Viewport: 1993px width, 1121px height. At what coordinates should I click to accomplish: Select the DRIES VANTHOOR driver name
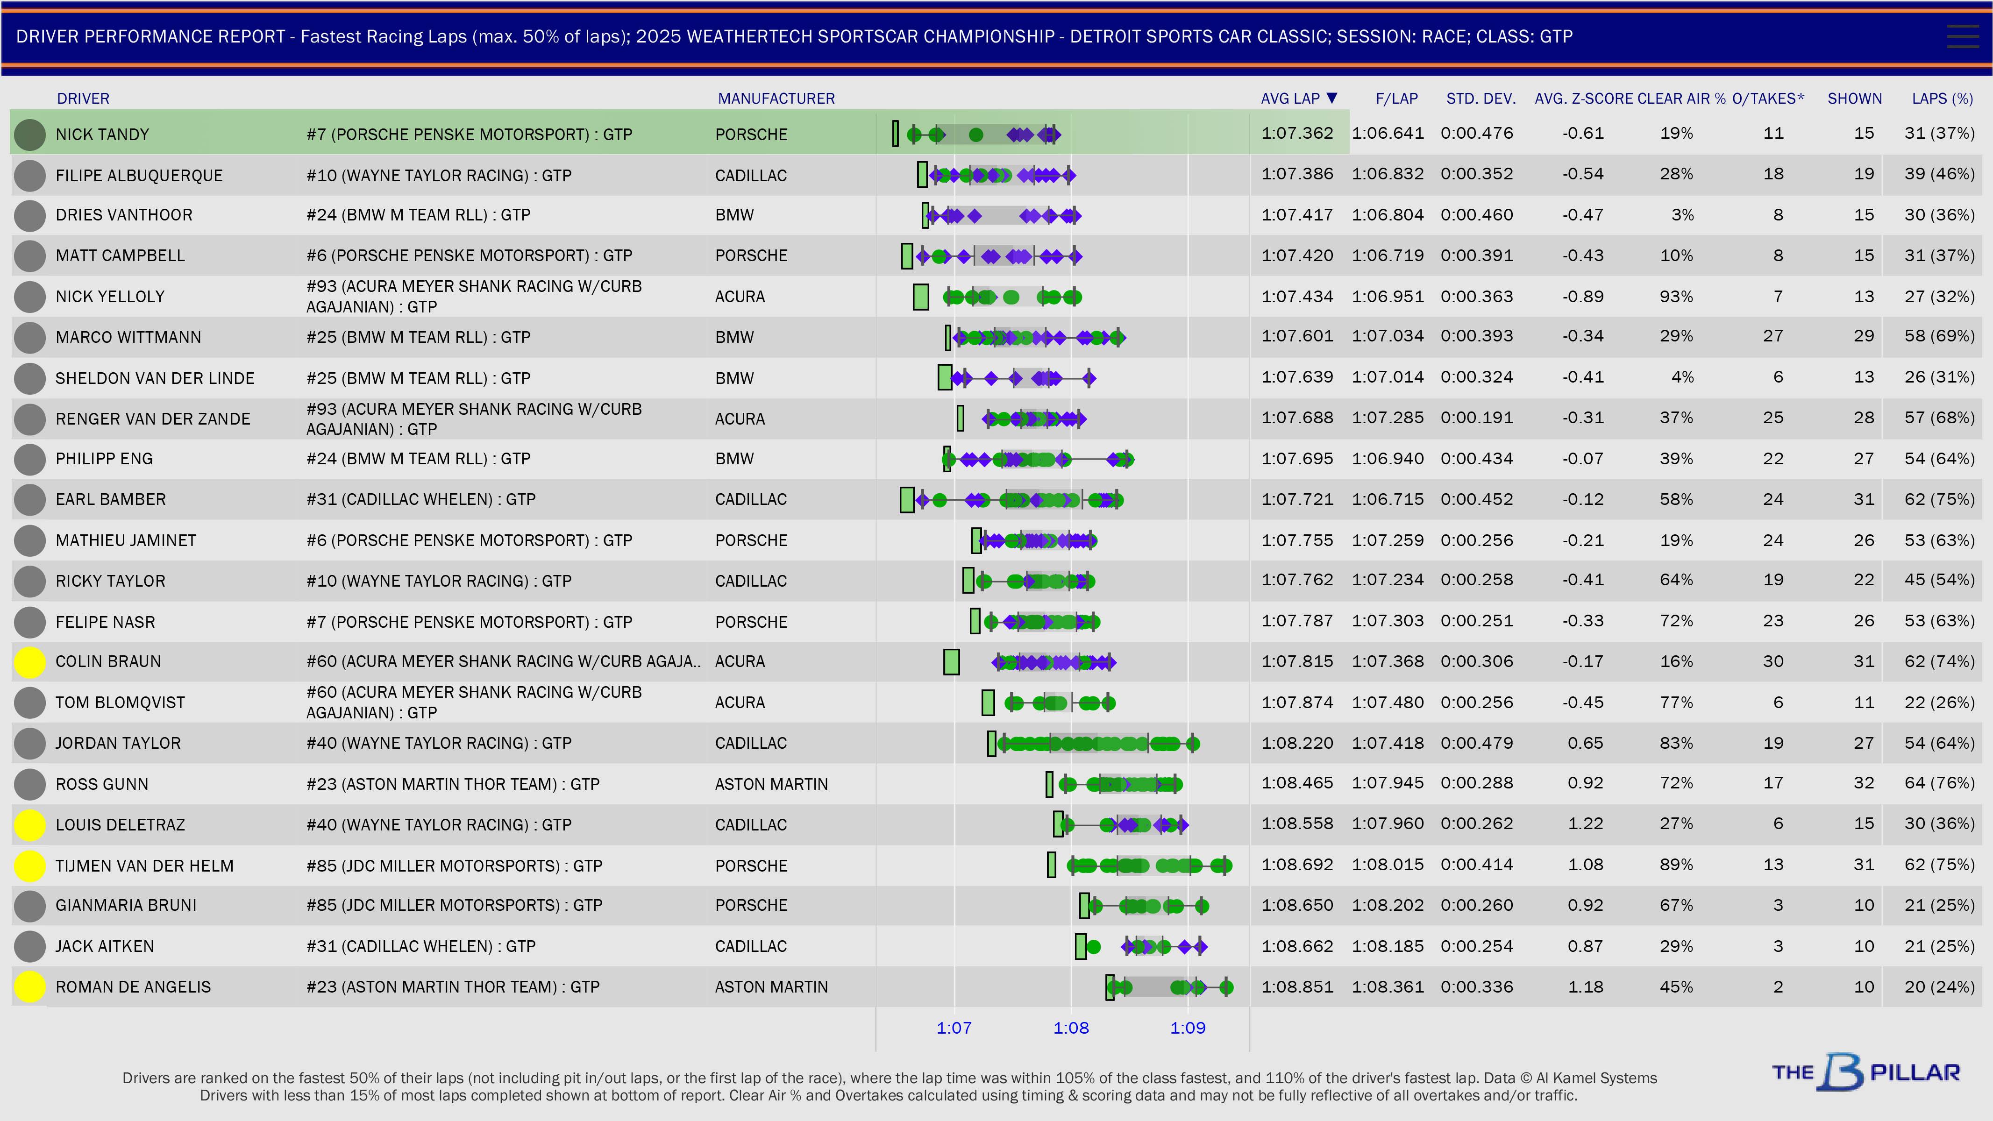[x=124, y=215]
